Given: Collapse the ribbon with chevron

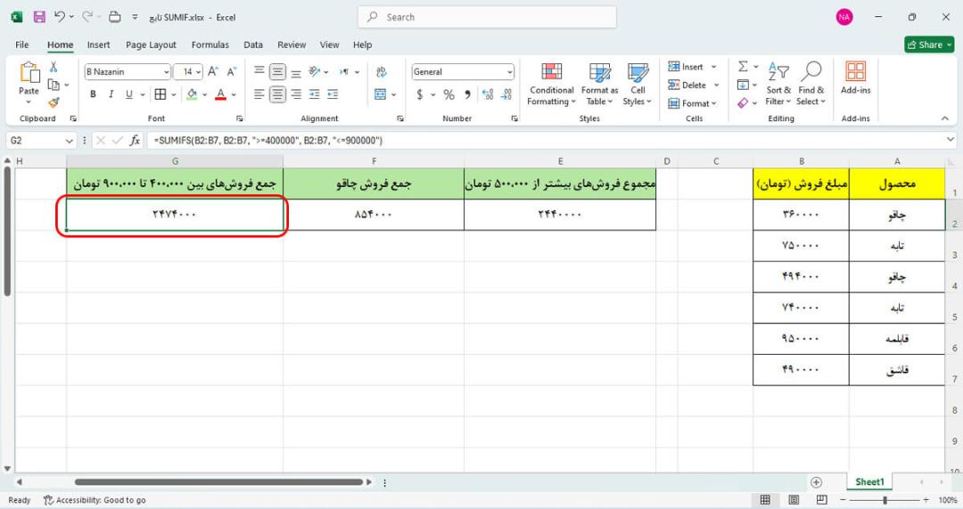Looking at the screenshot, I should (x=945, y=119).
